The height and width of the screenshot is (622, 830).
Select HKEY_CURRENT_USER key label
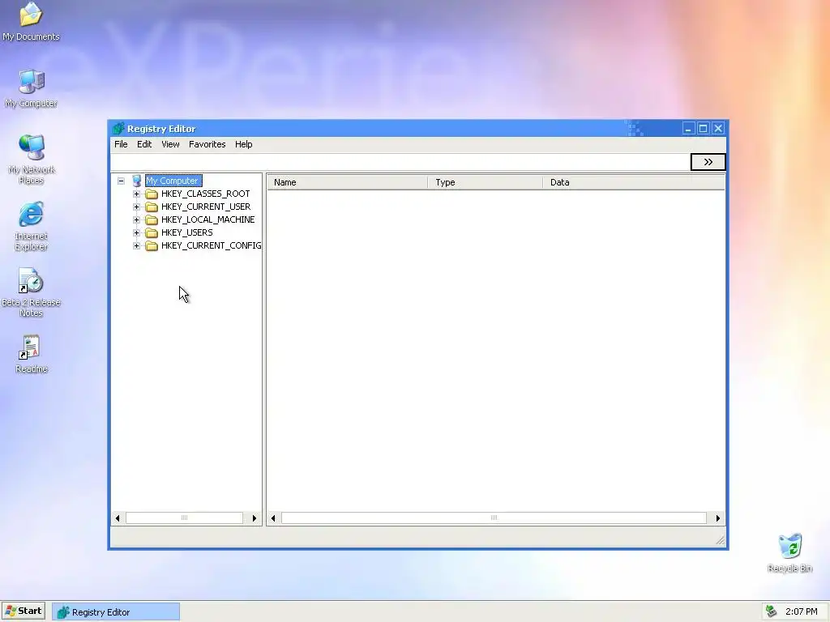click(206, 207)
